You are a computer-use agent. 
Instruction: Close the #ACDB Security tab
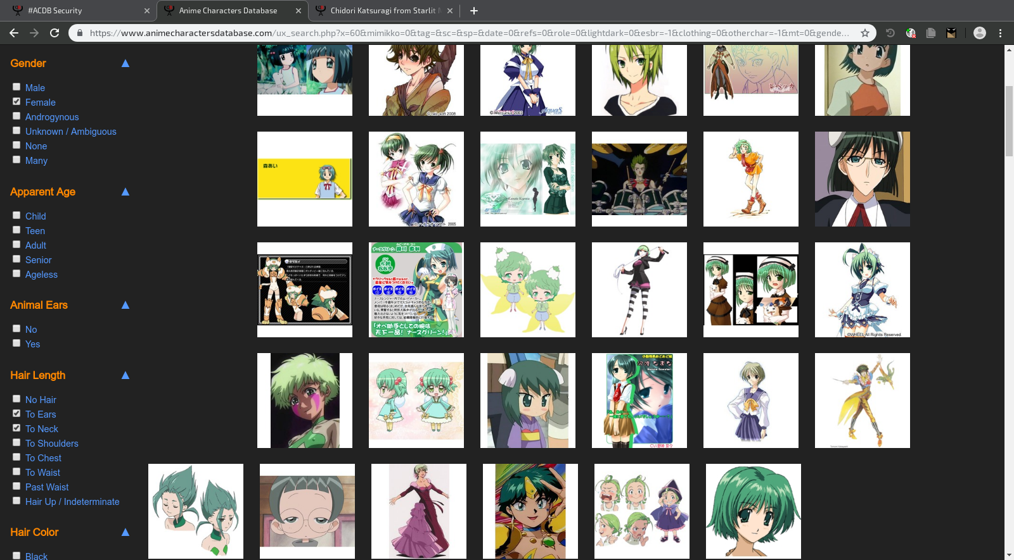click(x=147, y=11)
